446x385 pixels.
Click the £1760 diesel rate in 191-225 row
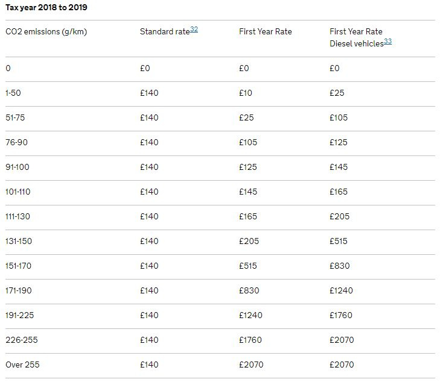click(x=341, y=315)
